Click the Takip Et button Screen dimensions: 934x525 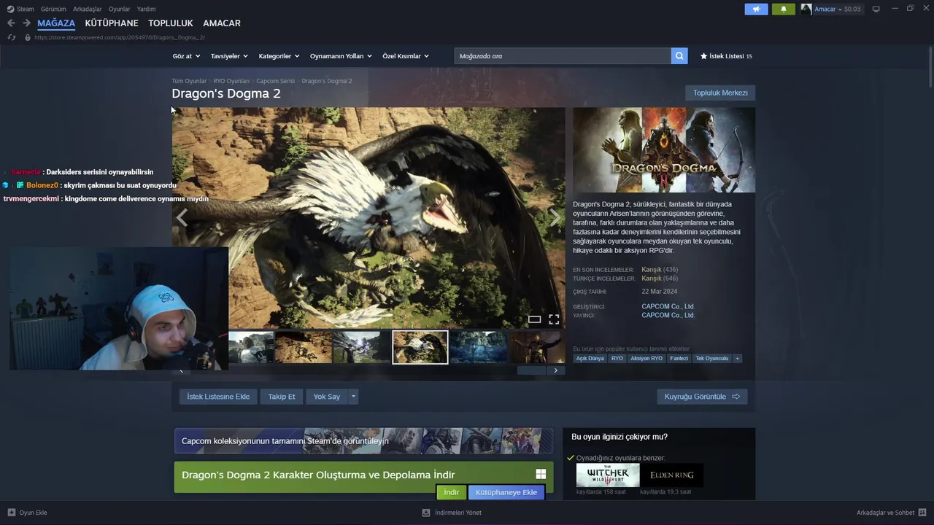click(282, 397)
